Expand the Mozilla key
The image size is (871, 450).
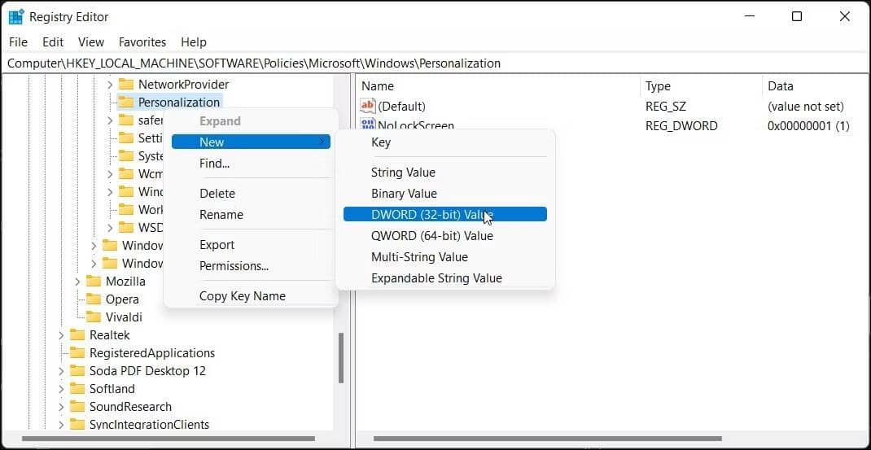tap(77, 281)
